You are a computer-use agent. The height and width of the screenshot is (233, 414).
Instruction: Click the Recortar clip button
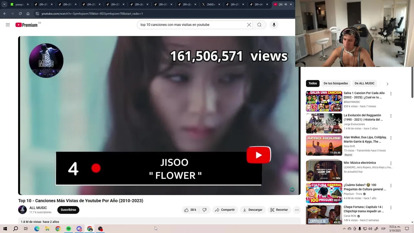[x=279, y=210]
